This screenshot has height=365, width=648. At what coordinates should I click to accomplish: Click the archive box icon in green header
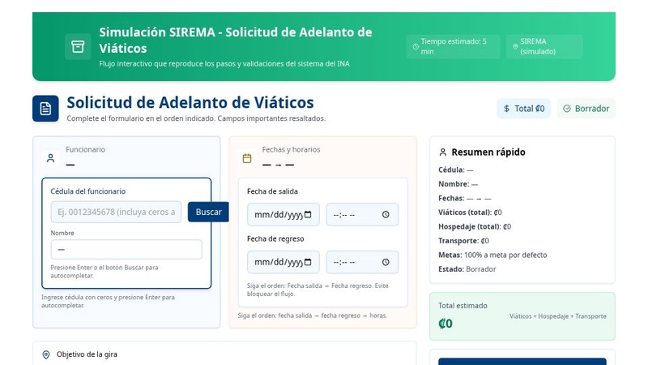coord(78,47)
